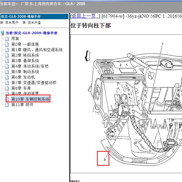Expand all menus with 菜单展开
The height and width of the screenshot is (182, 182).
[12, 23]
